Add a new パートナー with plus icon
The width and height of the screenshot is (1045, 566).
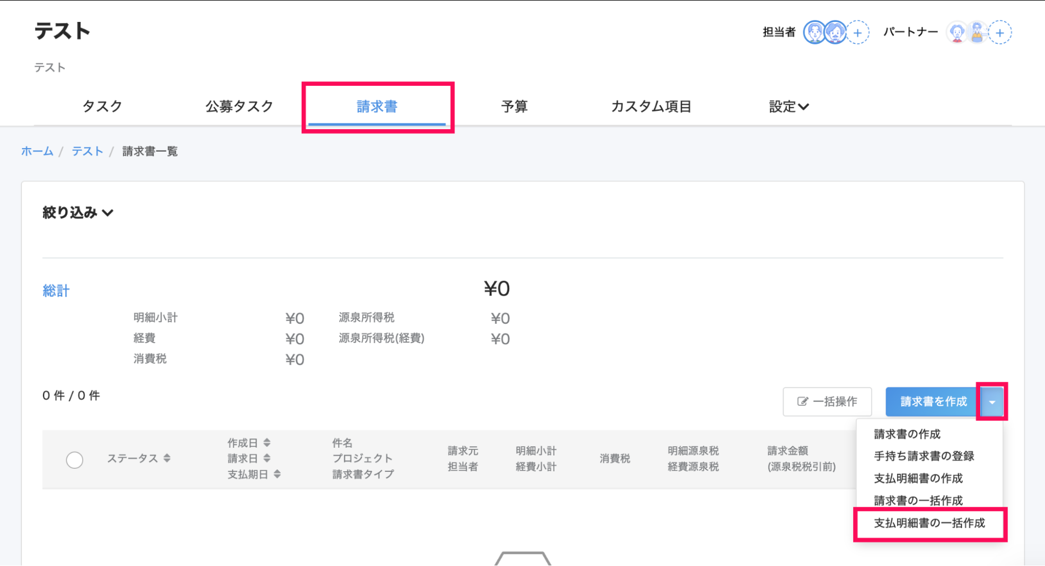(x=1000, y=32)
